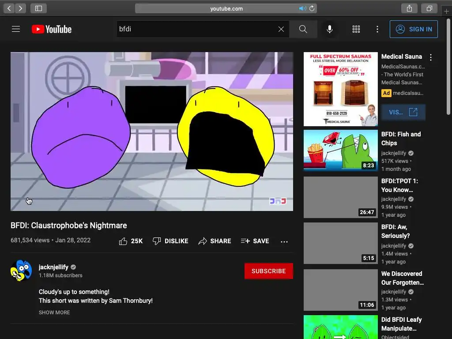Click the title BFDI: Claustrophobe's Nightmare
This screenshot has height=339, width=452.
point(68,226)
